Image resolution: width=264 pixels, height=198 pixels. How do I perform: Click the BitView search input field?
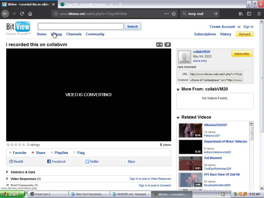tap(81, 27)
